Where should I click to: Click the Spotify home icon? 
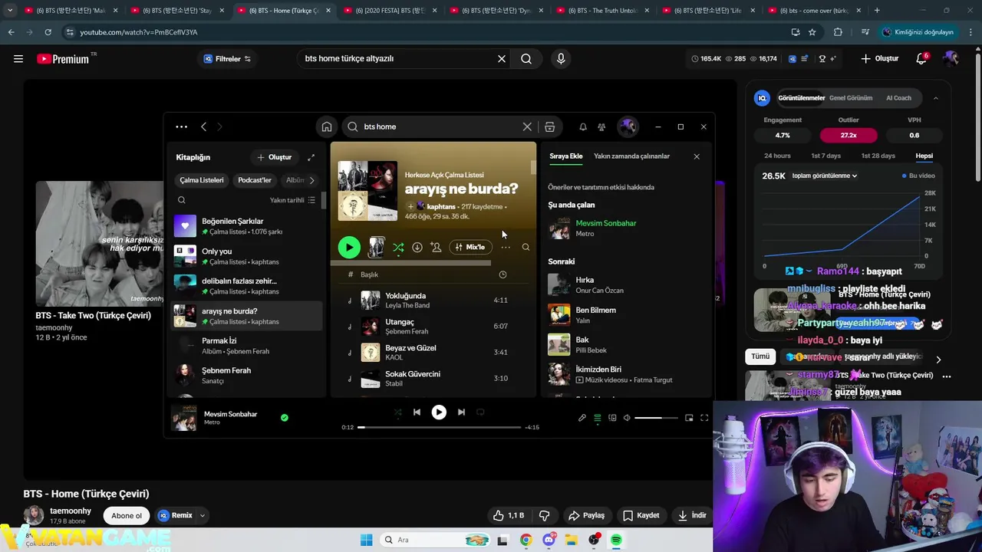coord(327,127)
